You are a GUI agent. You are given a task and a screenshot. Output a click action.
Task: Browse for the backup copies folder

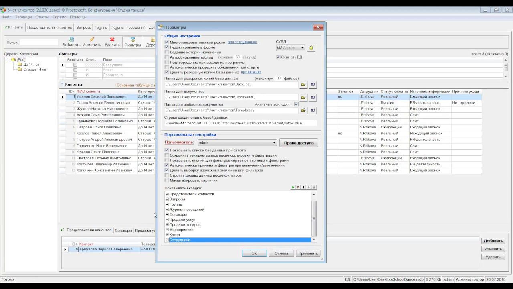[x=303, y=85]
